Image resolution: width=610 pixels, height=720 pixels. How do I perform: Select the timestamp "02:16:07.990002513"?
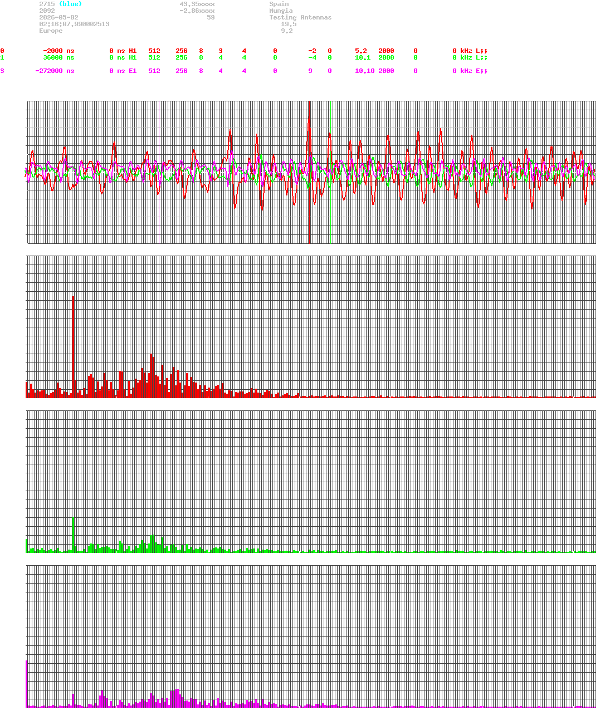click(74, 24)
